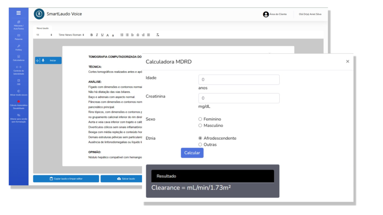
Task: Center align the text
Action: tap(138, 35)
